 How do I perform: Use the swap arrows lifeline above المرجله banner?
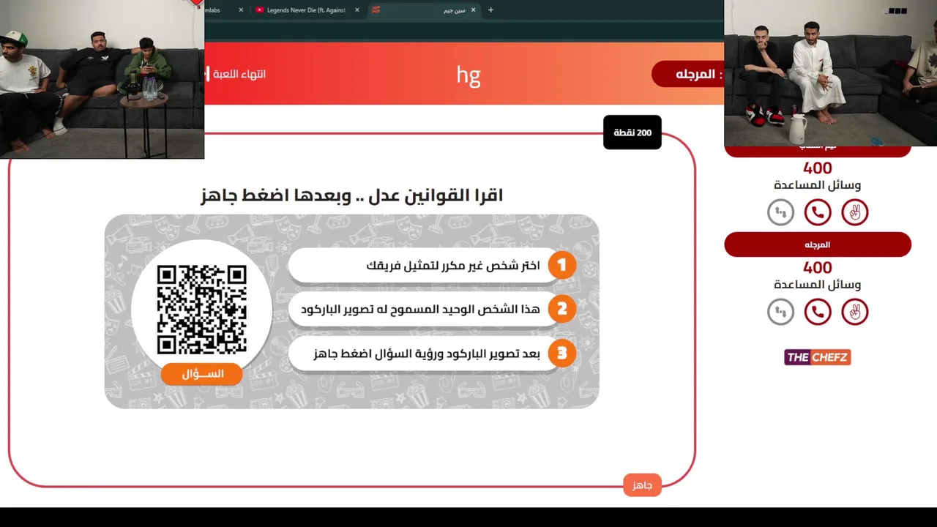tap(781, 212)
